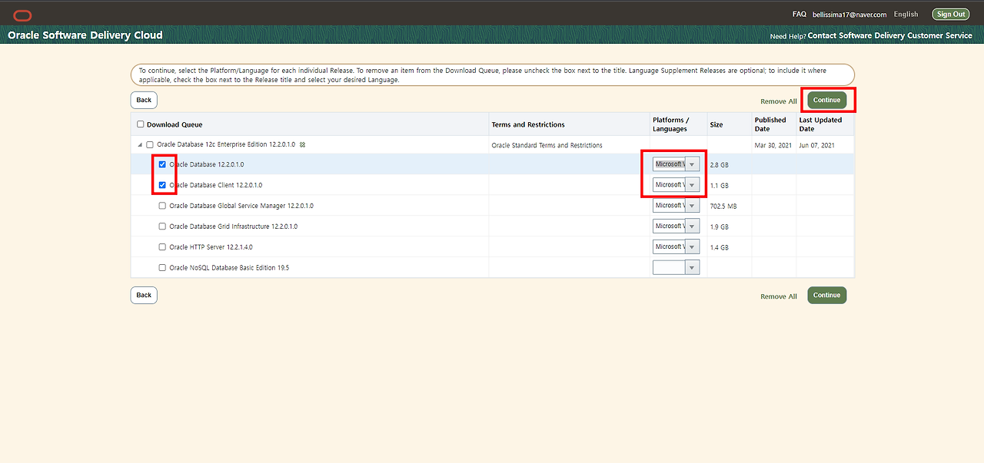Image resolution: width=984 pixels, height=463 pixels.
Task: Click the Sign Out button
Action: (x=951, y=14)
